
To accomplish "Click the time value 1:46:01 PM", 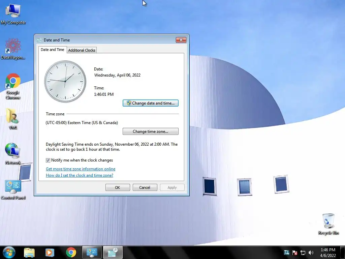I will 104,94.
